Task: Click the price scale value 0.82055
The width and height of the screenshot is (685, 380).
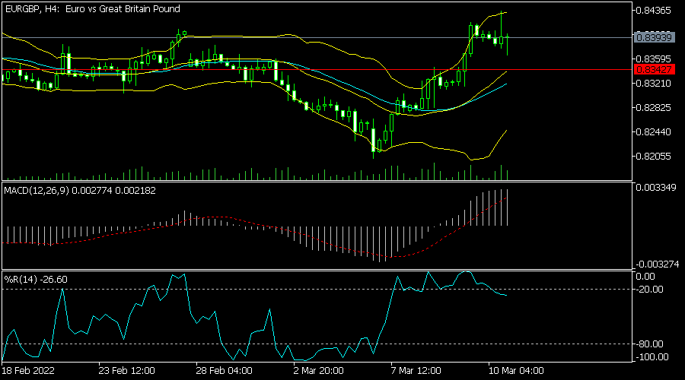Action: (x=654, y=157)
